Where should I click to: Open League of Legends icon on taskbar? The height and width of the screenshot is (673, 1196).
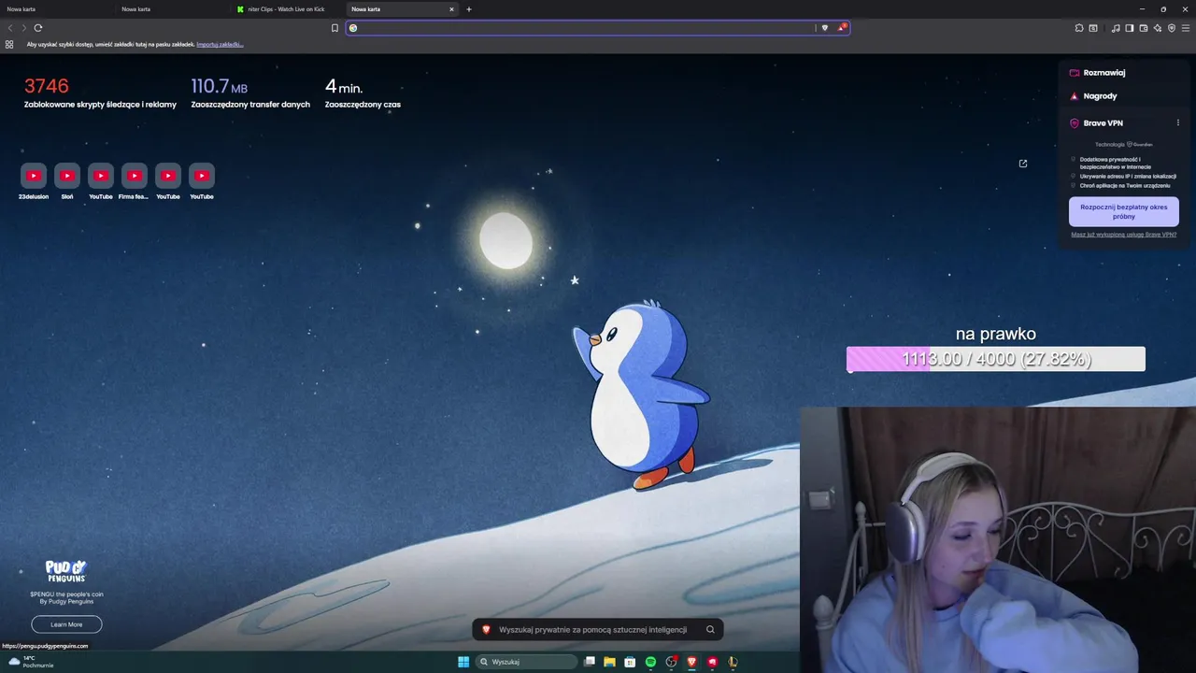[x=733, y=662]
